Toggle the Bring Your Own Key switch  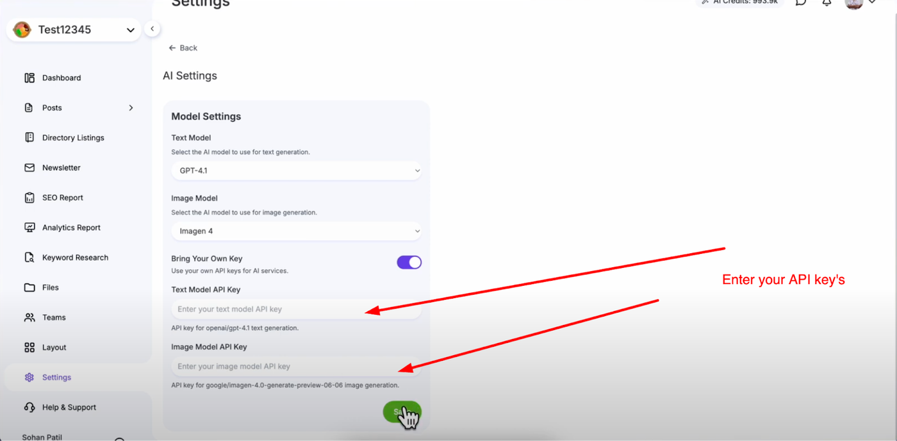pos(409,262)
